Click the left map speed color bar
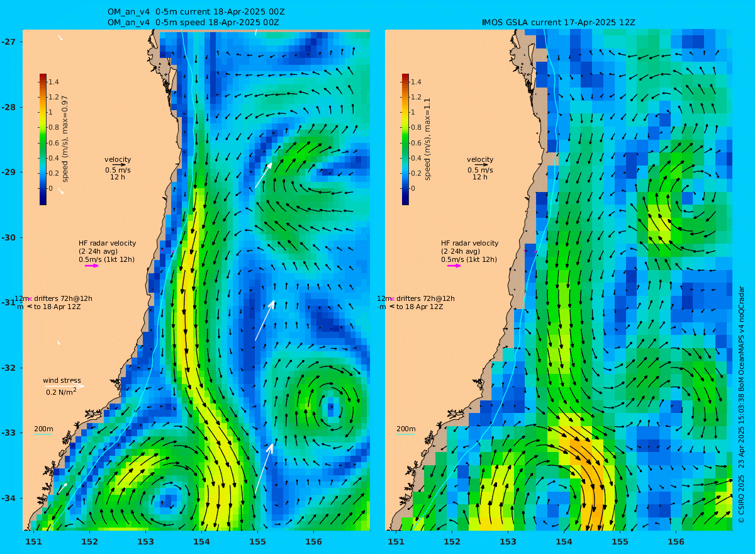The width and height of the screenshot is (755, 554). click(43, 139)
